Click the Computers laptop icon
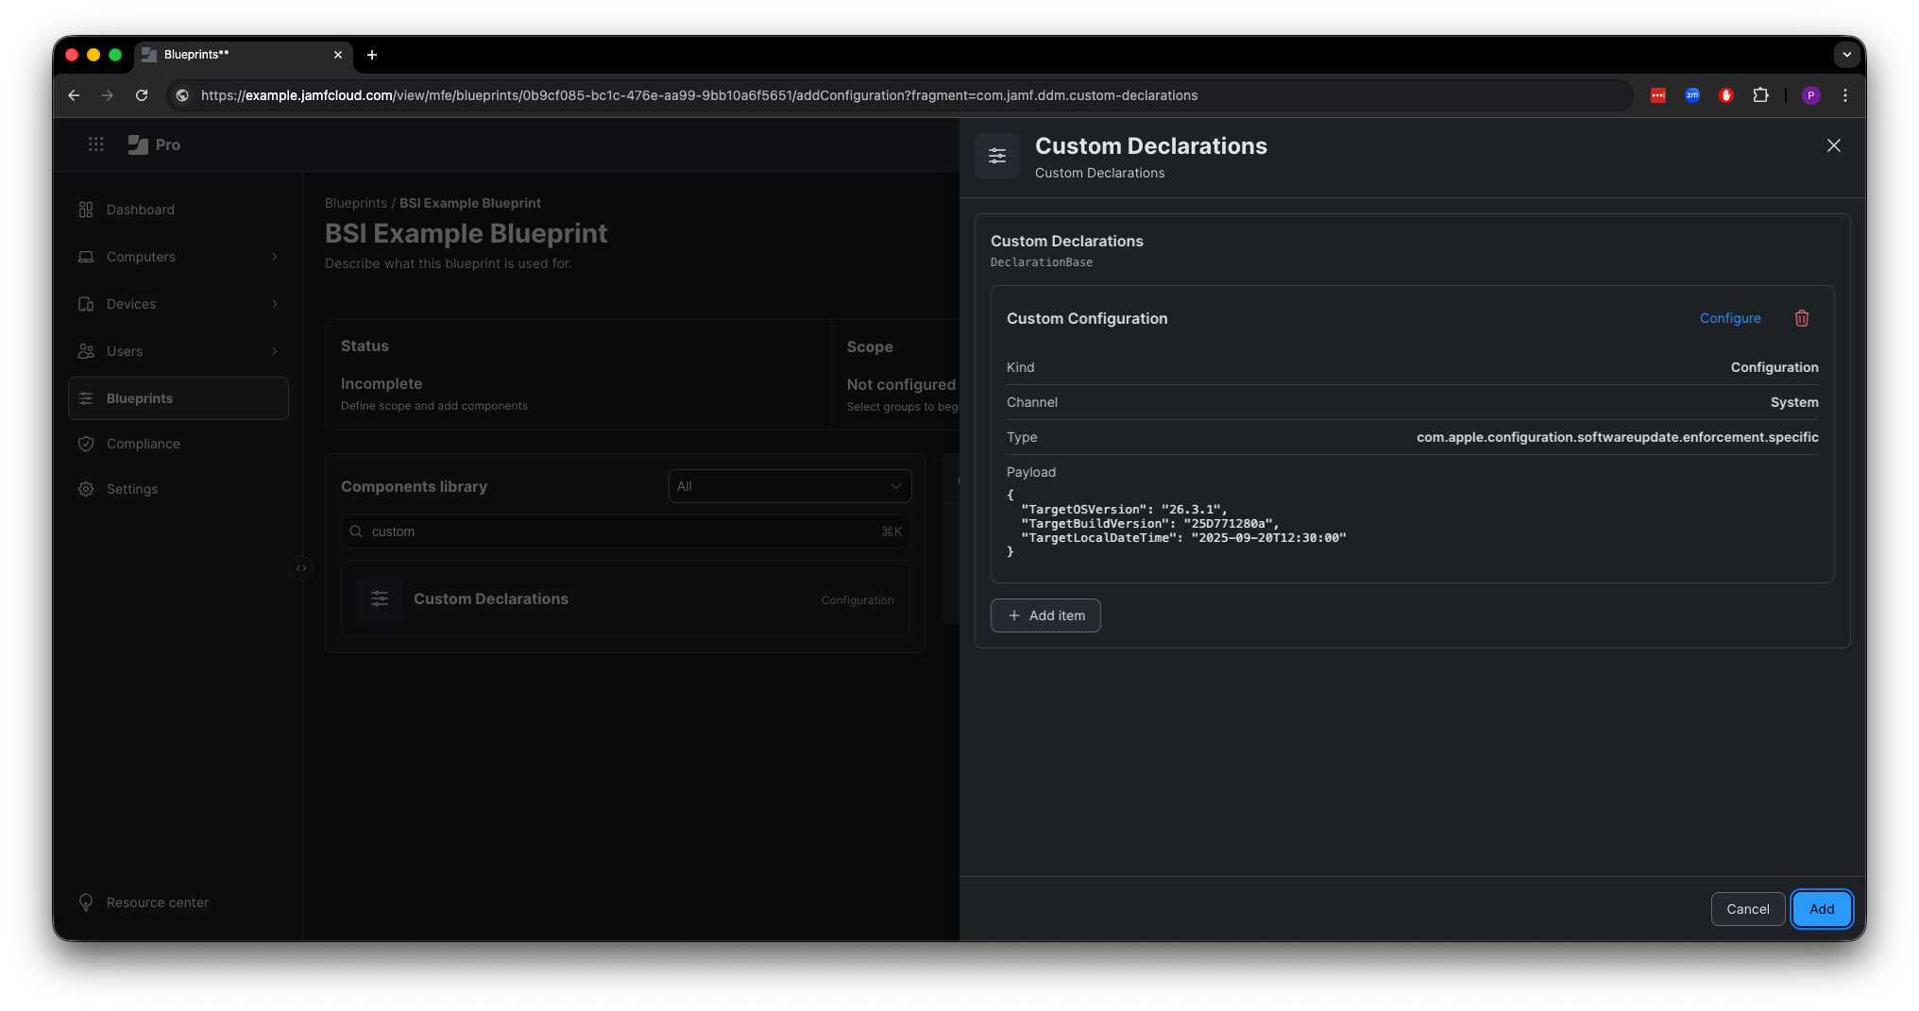Image resolution: width=1919 pixels, height=1011 pixels. (86, 257)
